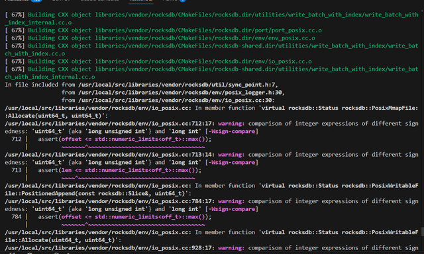Screen dimensions: 424x254
Task: Click 'rocksdb::PosixMmapFile:' member function text
Action: point(380,108)
